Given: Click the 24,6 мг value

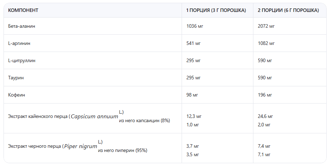Looking at the screenshot, I should [265, 116].
